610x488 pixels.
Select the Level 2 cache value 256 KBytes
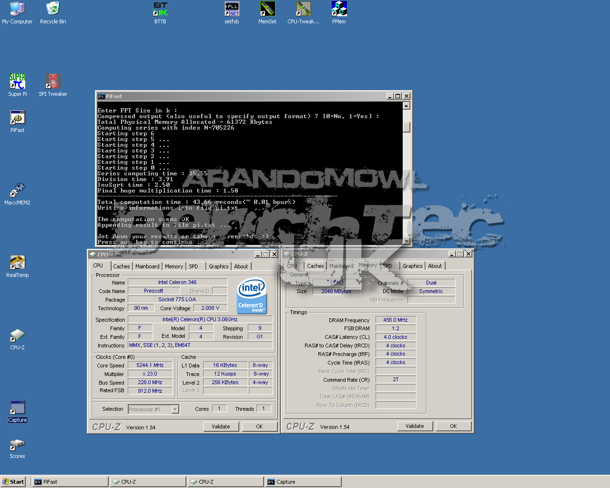[225, 382]
